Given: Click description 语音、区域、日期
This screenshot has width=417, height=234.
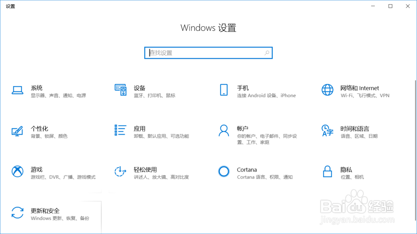Looking at the screenshot, I should pos(359,136).
